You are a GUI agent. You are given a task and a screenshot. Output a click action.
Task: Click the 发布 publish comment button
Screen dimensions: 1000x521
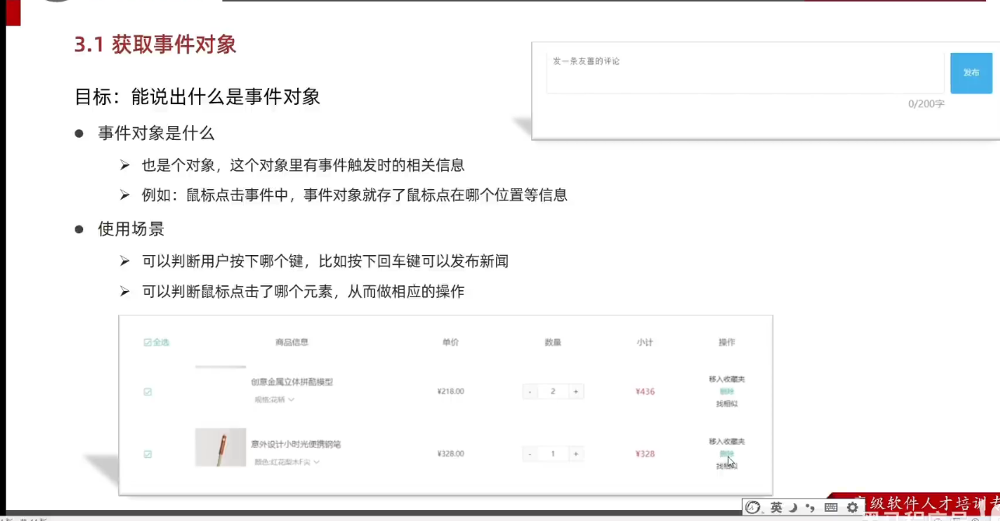(970, 72)
